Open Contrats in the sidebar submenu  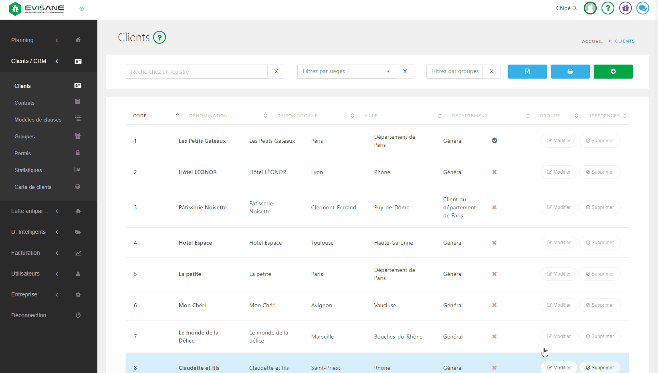point(24,103)
